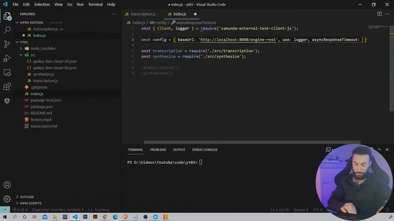394x221 pixels.
Task: Open the Go menu
Action: [70, 4]
